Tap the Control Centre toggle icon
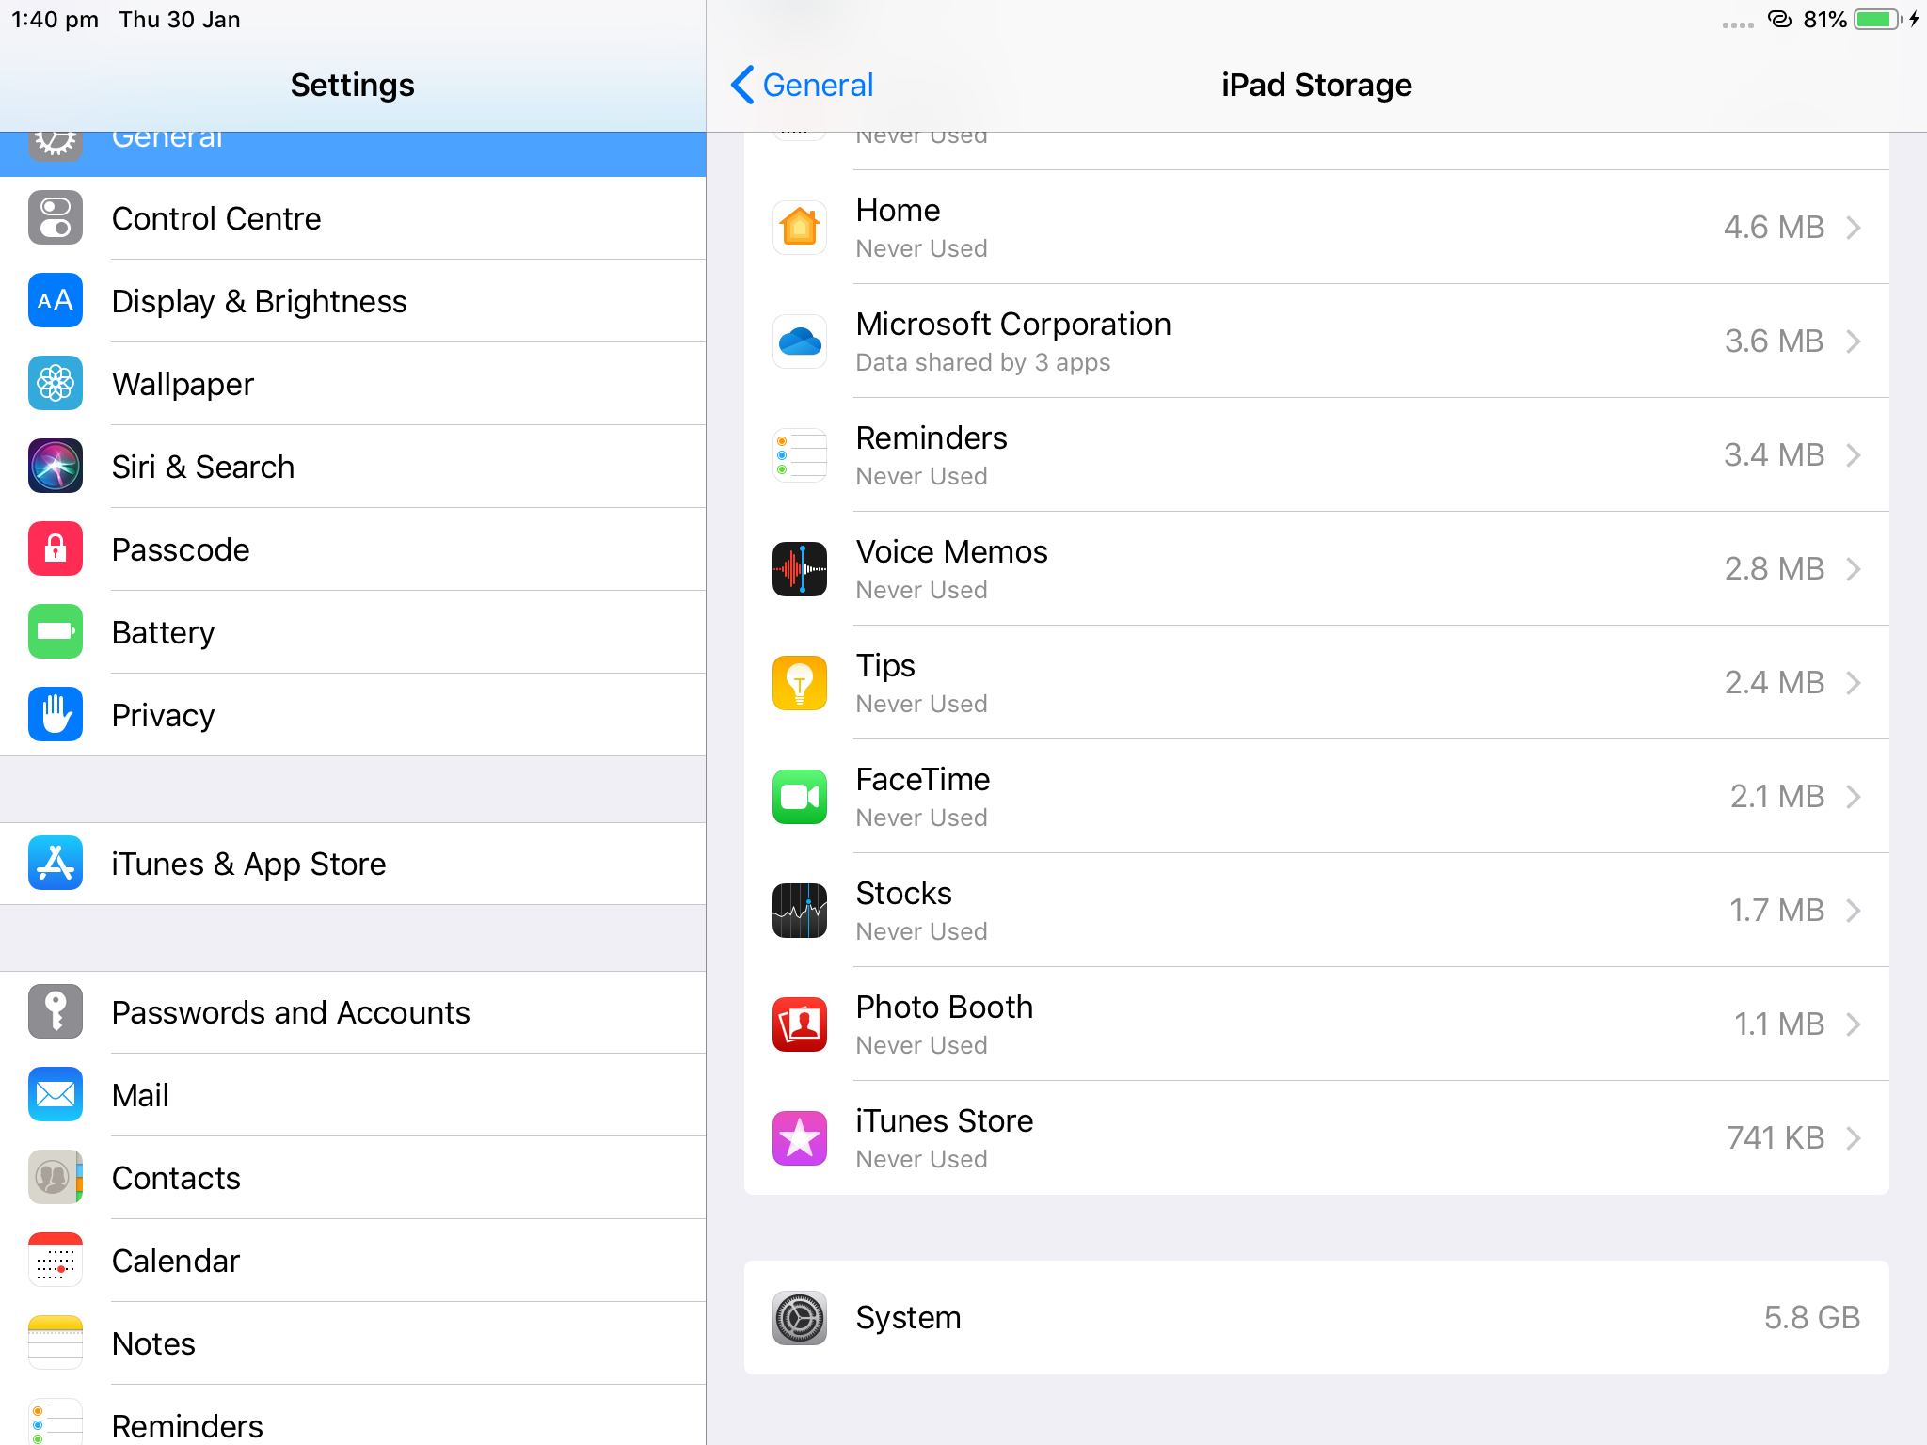Image resolution: width=1927 pixels, height=1445 pixels. [x=56, y=218]
